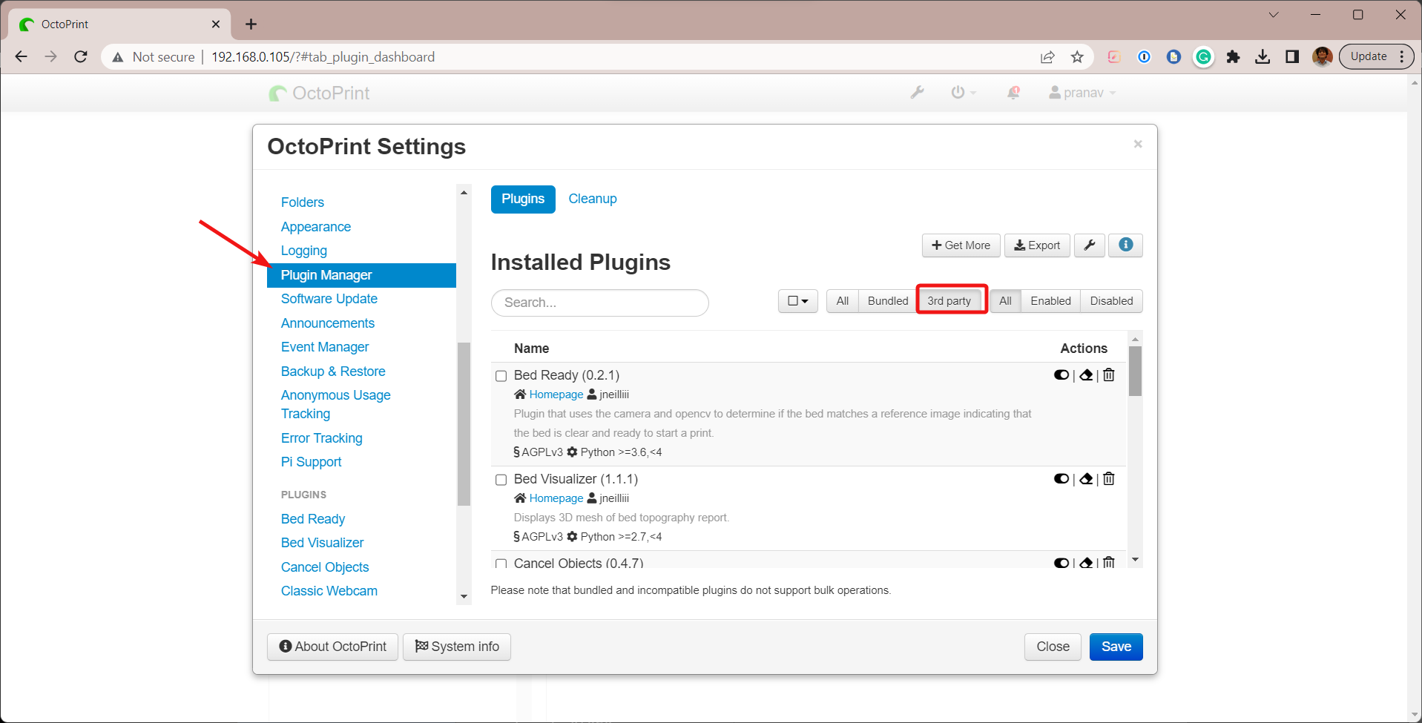The width and height of the screenshot is (1422, 723).
Task: Click the share page icon in address bar
Action: [x=1047, y=57]
